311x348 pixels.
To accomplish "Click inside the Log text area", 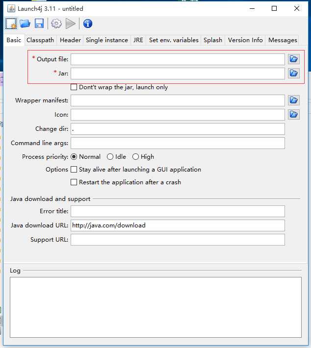I will coord(155,307).
